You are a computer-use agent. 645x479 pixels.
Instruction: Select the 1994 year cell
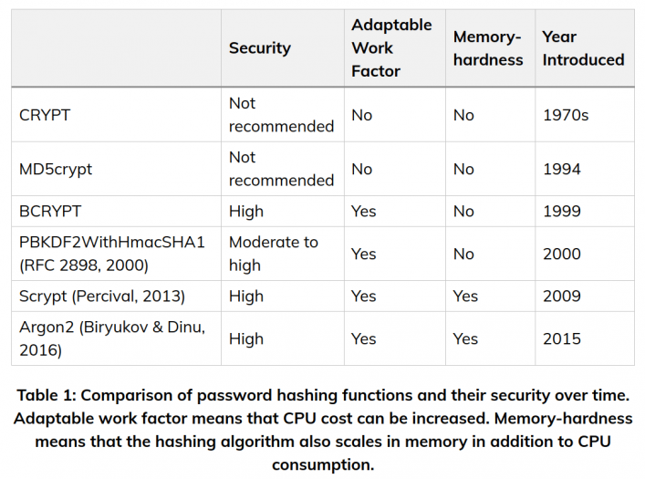[x=562, y=169]
